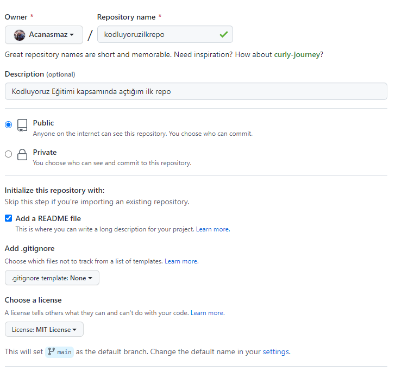Toggle the Add a README file checkbox
This screenshot has height=377, width=408.
[8, 218]
